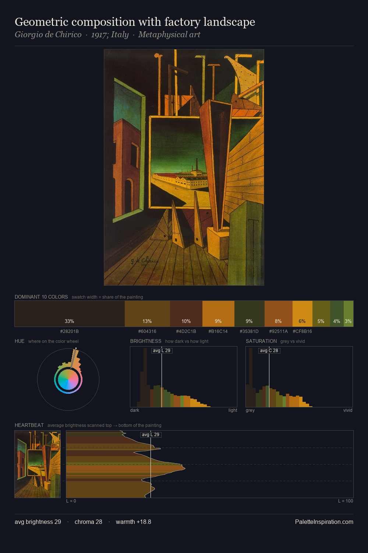Screen dimensions: 368x553
Task: Click the brightness 'avg L 29' label
Action: point(162,351)
